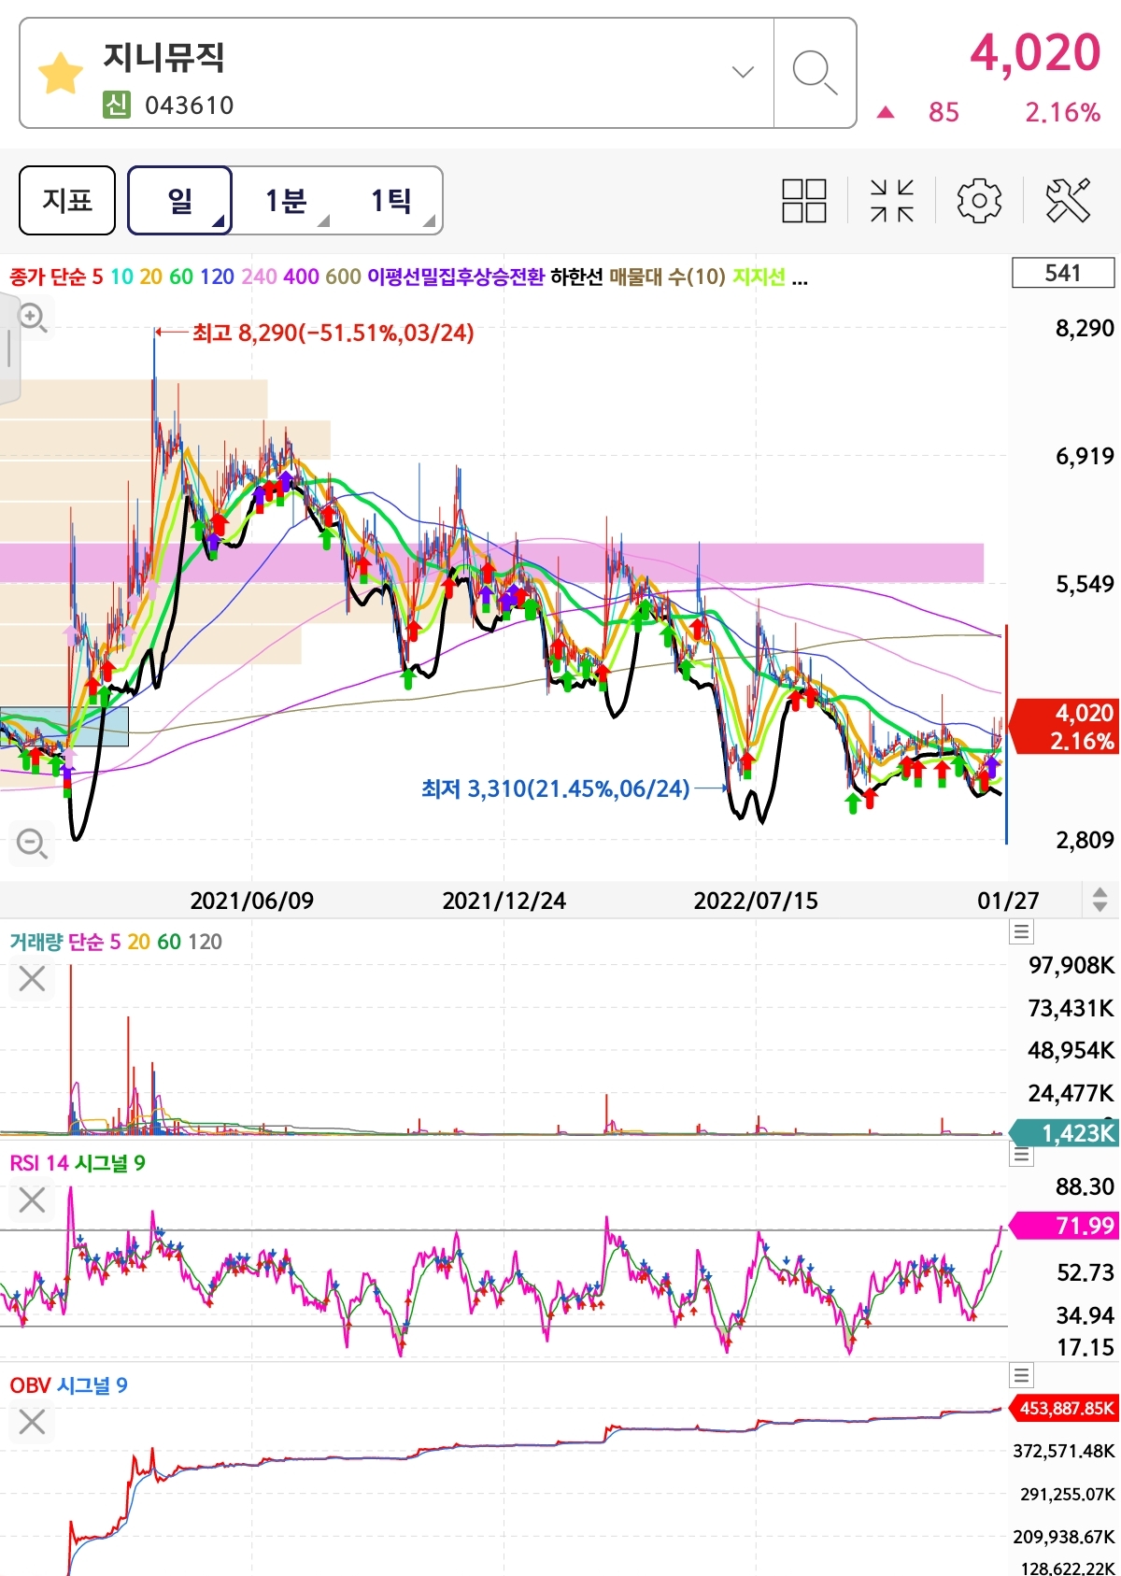Open the OBV panel menu icon
Screen dimensions: 1121x1576
click(x=1022, y=1375)
